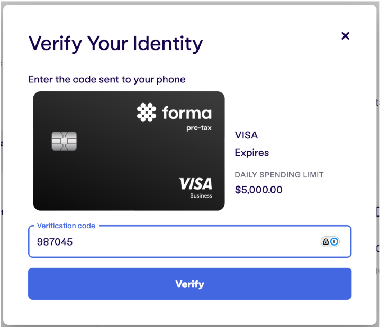Click the Expires text beside card
The height and width of the screenshot is (328, 380).
[252, 153]
